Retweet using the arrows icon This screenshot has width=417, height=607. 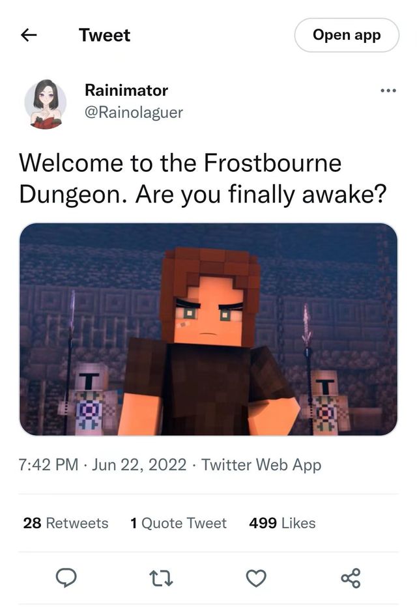point(161,578)
